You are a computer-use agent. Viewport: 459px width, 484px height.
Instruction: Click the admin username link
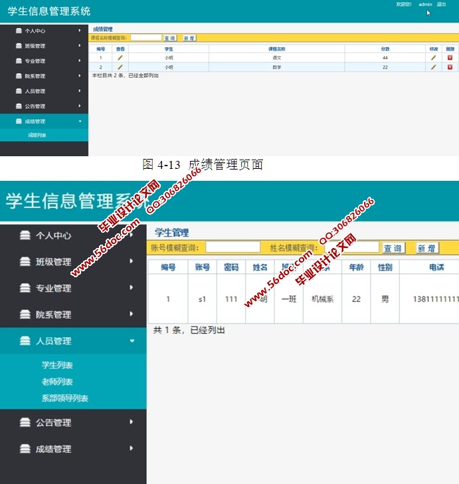(x=425, y=4)
